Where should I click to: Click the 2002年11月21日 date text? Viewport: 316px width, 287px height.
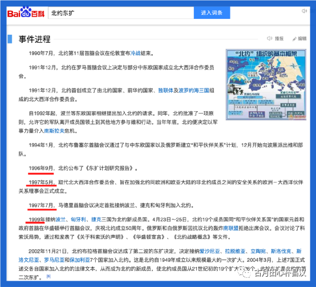47,251
